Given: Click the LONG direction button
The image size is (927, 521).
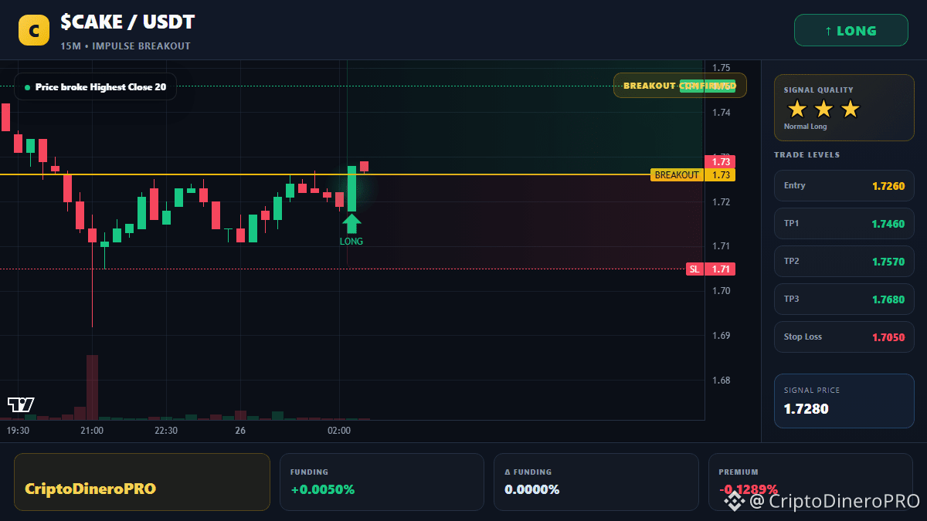Looking at the screenshot, I should pyautogui.click(x=851, y=31).
